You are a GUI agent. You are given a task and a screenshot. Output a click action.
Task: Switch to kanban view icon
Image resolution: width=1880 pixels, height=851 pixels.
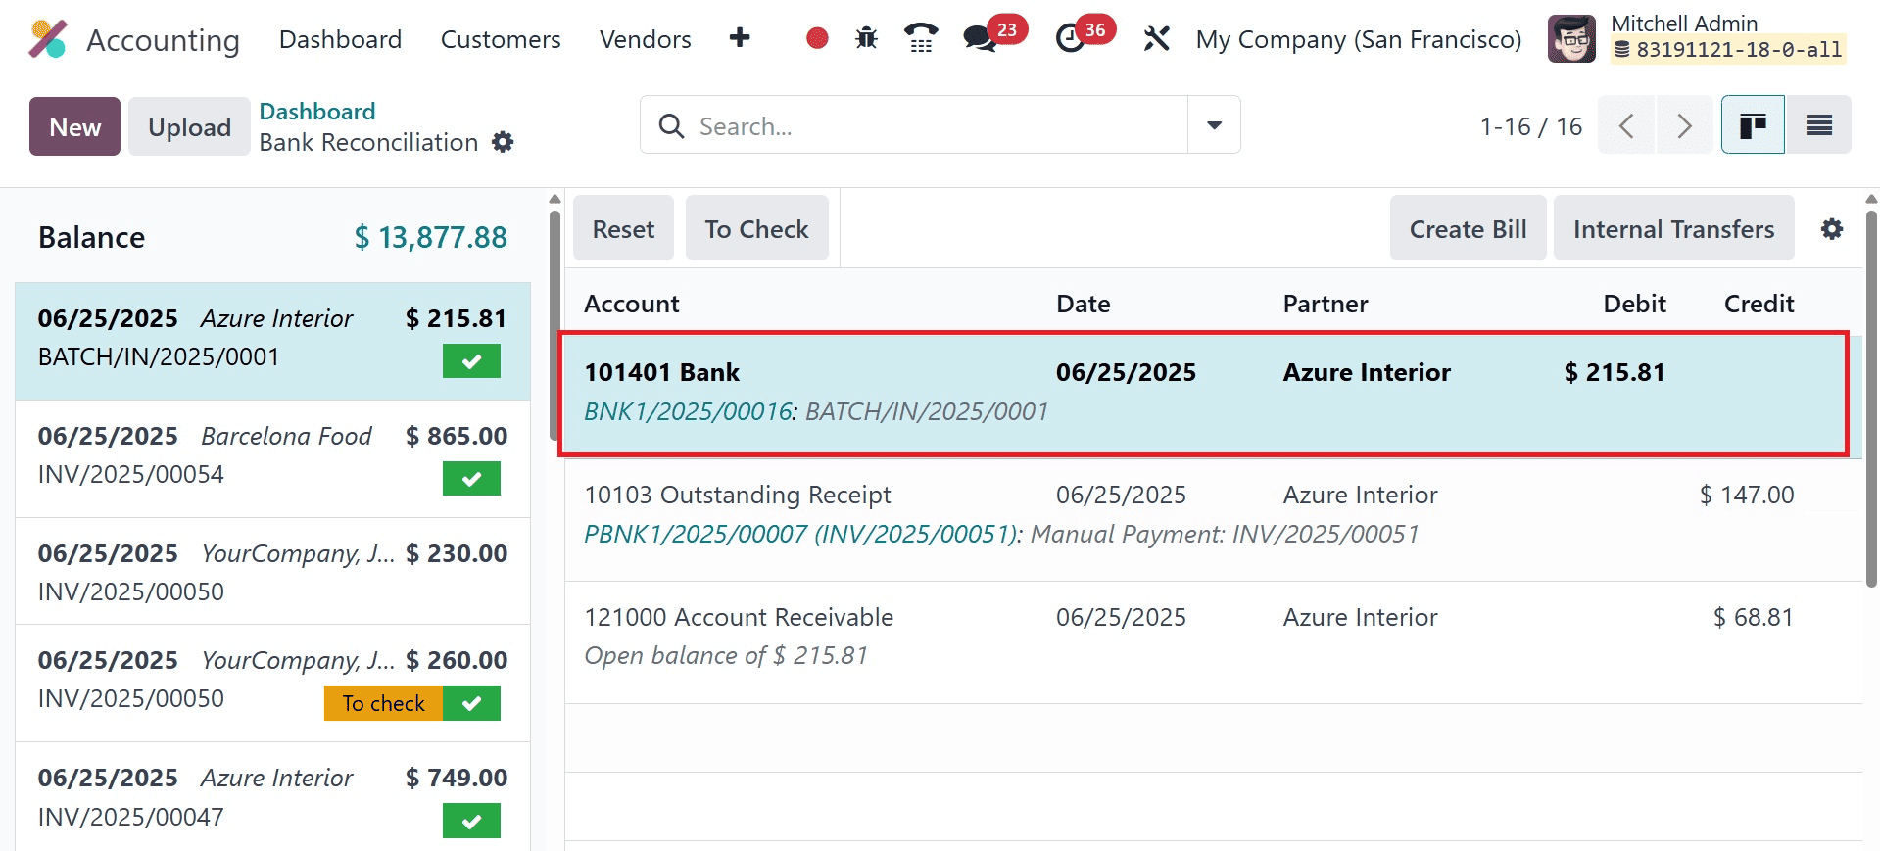(1753, 125)
